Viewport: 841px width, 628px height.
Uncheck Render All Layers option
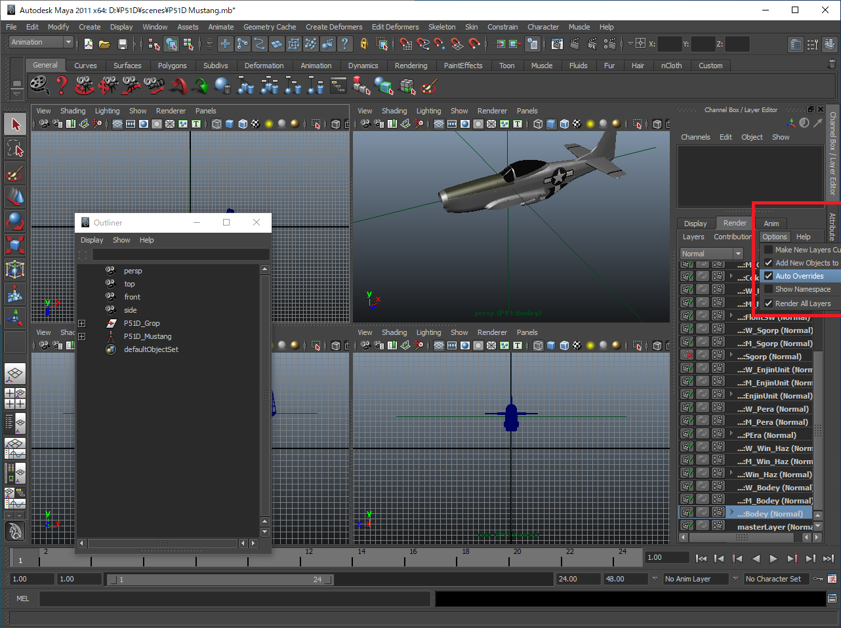800,304
